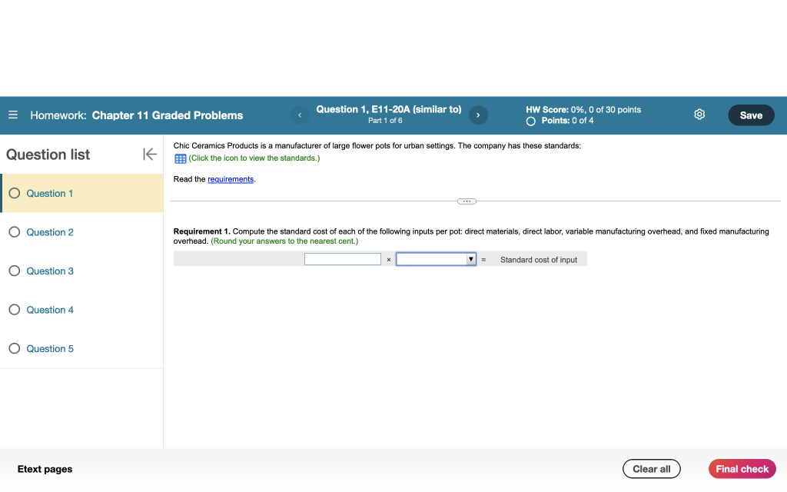This screenshot has height=492, width=787.
Task: Go to previous question arrow
Action: [300, 115]
